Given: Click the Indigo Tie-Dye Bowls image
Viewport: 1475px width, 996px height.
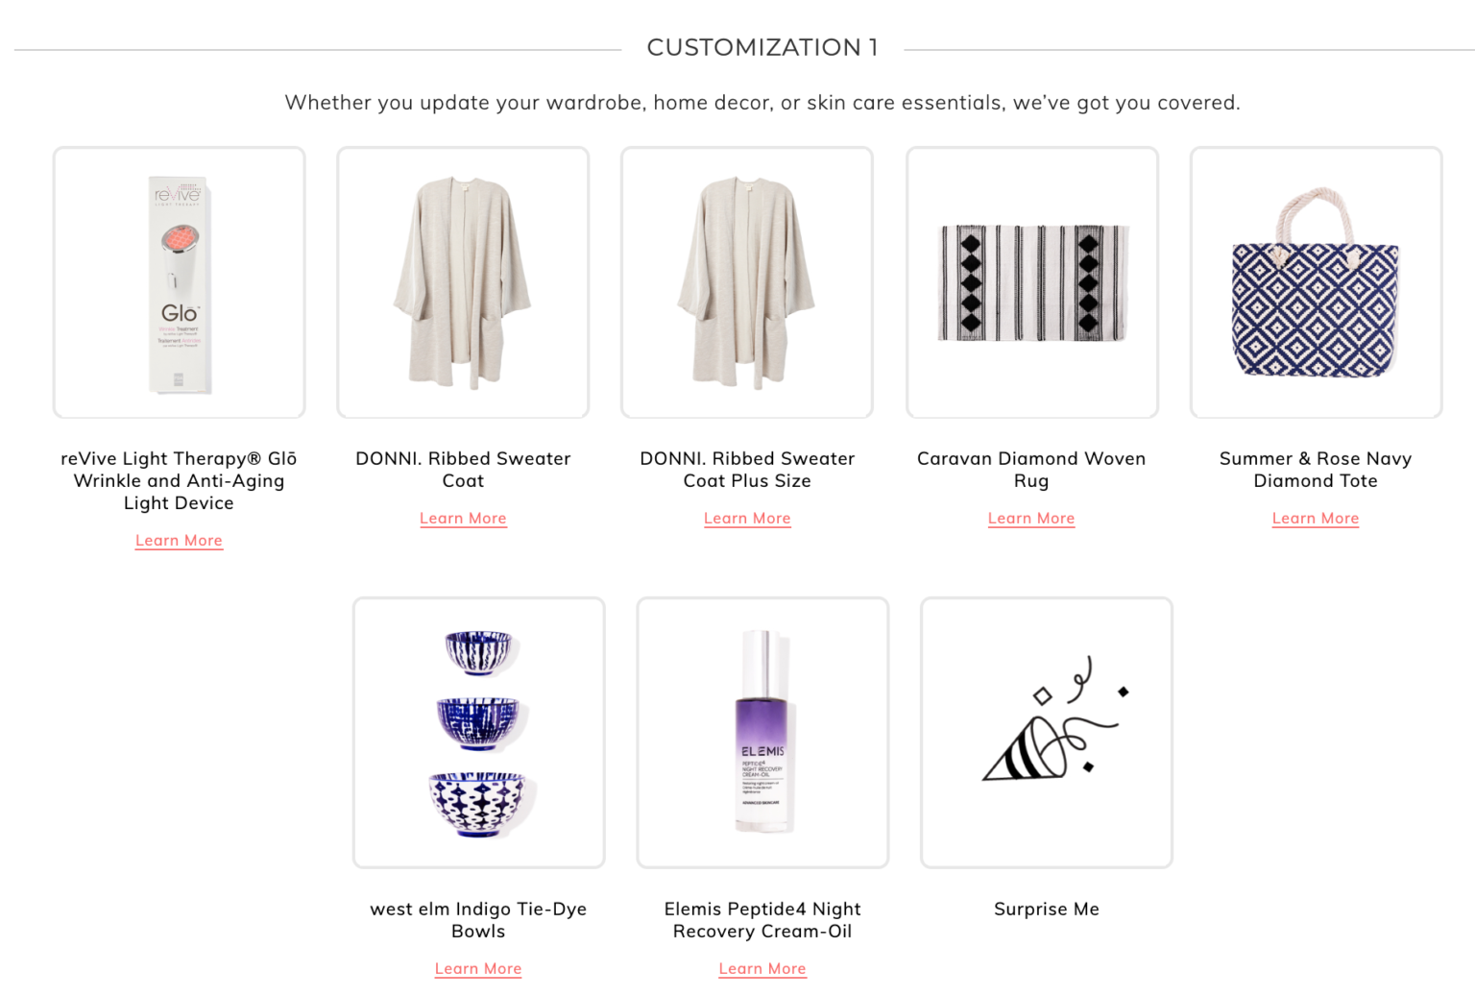Looking at the screenshot, I should tap(478, 732).
